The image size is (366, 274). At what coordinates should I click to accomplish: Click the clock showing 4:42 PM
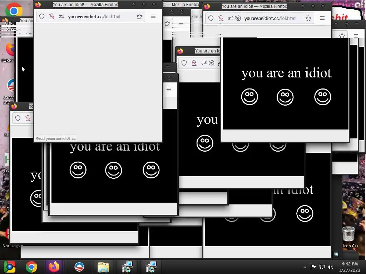pos(350,264)
